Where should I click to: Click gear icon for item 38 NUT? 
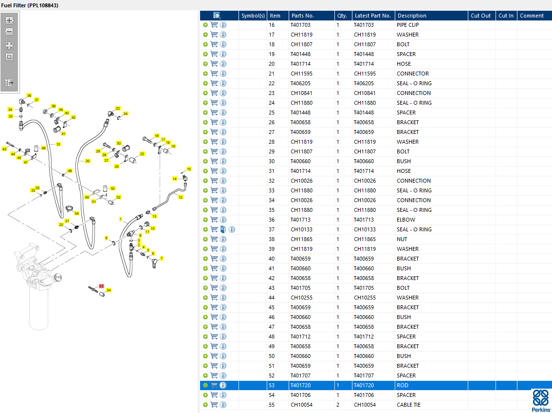(x=205, y=239)
